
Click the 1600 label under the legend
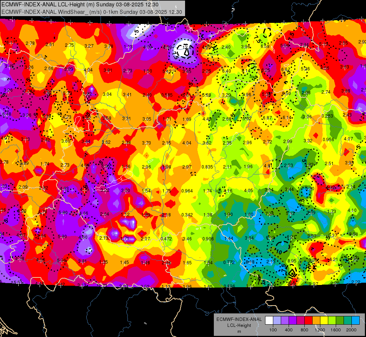[336, 330]
